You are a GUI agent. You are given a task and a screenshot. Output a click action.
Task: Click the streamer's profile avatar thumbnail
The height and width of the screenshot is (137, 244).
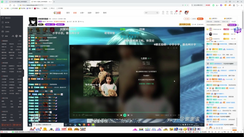(33, 22)
